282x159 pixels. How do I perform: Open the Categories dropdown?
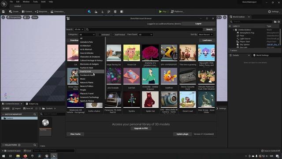tap(87, 34)
